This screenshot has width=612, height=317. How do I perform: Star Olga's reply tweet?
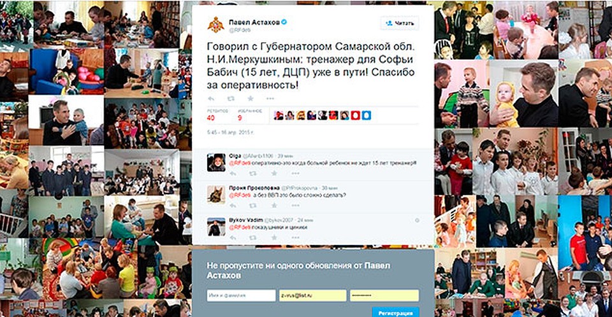pos(274,173)
